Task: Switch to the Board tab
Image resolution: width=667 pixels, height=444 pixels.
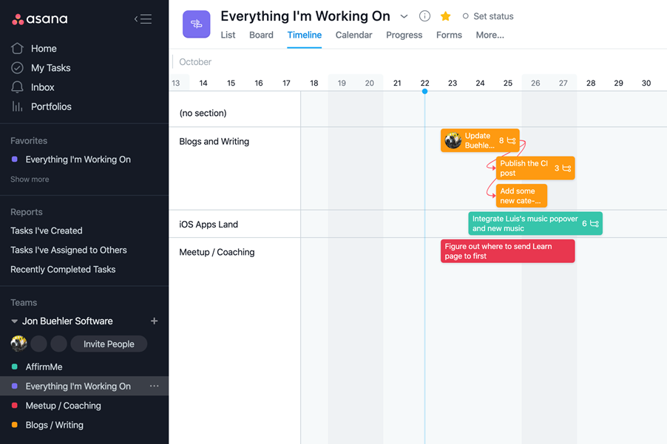Action: coord(261,35)
